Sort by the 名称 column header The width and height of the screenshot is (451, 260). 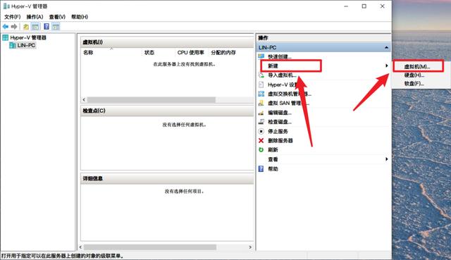click(x=88, y=53)
